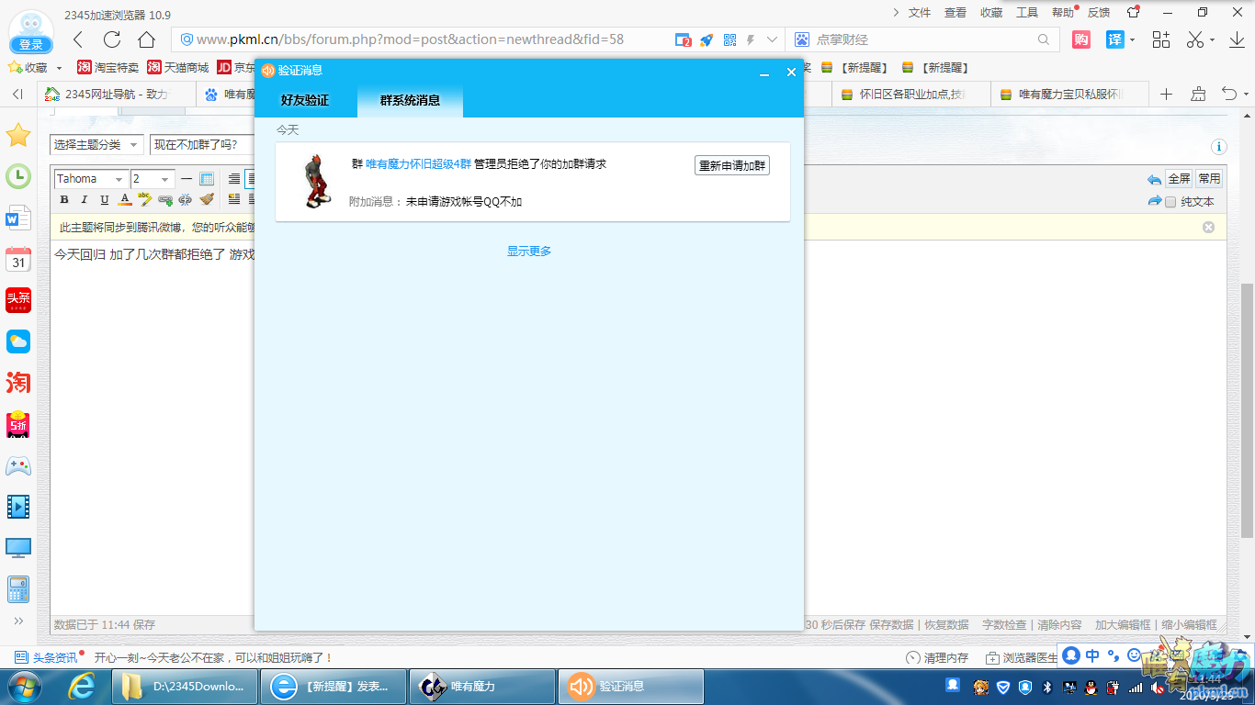1255x705 pixels.
Task: Expand the 选择主题分类 dropdown
Action: [x=96, y=145]
